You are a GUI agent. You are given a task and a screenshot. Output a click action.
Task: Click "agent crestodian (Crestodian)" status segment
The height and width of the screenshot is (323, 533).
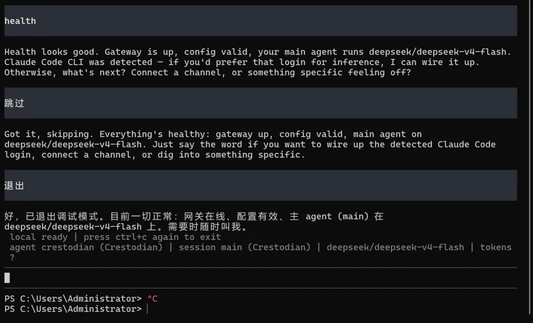click(86, 247)
